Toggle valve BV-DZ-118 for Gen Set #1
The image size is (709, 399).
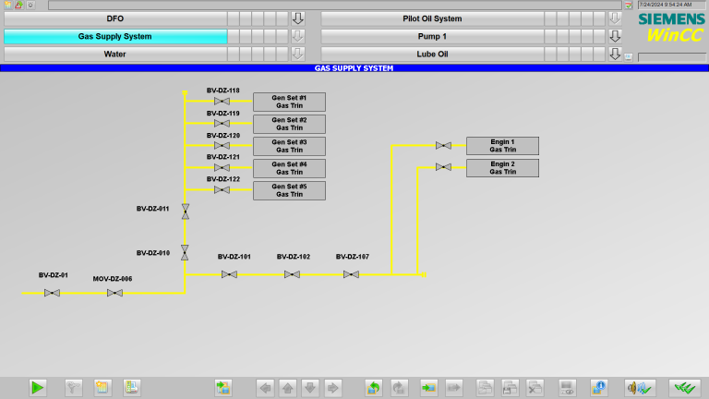point(222,102)
